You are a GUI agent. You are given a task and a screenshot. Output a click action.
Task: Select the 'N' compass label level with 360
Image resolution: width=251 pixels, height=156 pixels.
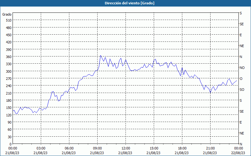[241, 57]
